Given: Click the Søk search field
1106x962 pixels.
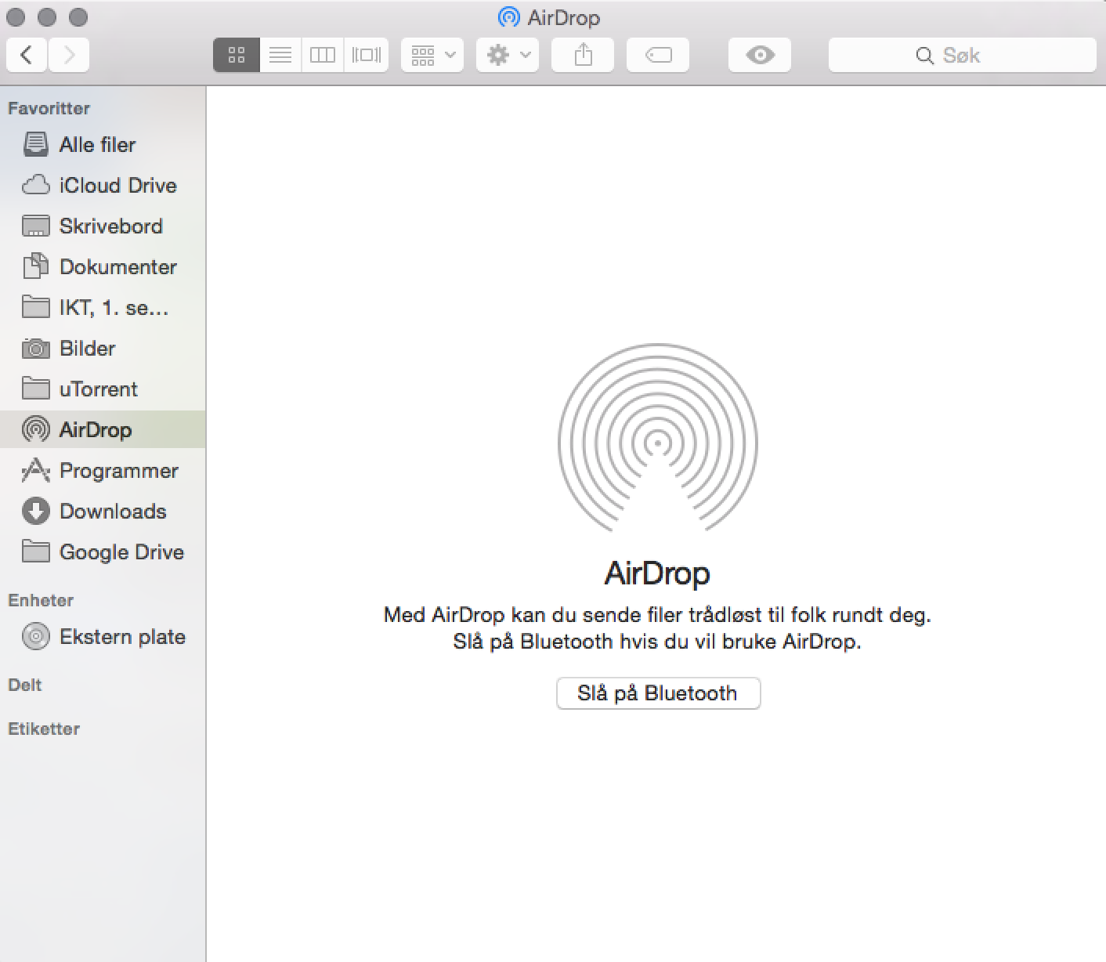Looking at the screenshot, I should pos(962,55).
